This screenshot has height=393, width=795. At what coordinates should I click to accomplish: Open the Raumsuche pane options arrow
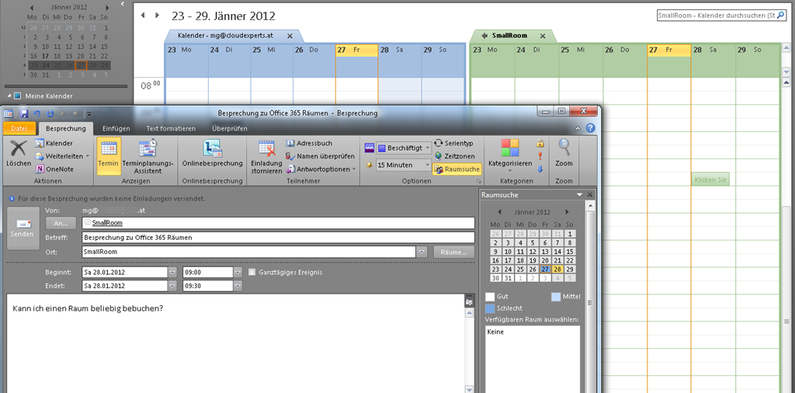(x=579, y=195)
